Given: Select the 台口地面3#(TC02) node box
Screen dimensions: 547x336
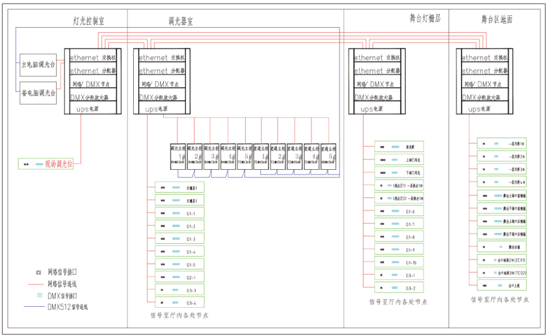Looking at the screenshot, I should [x=501, y=273].
